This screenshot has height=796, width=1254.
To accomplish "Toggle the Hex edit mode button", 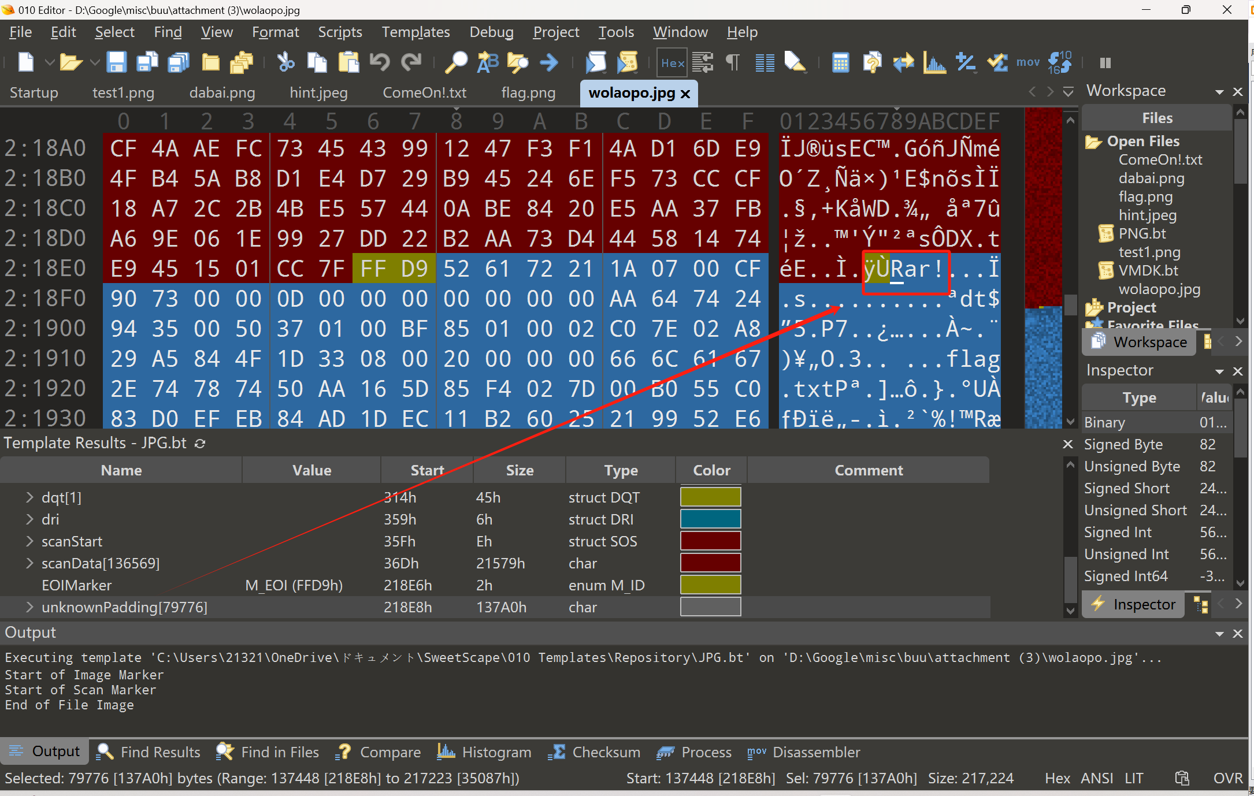I will click(x=672, y=62).
